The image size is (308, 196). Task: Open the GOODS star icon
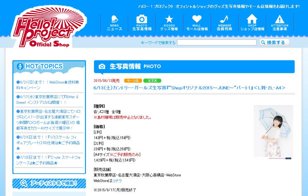point(169,19)
